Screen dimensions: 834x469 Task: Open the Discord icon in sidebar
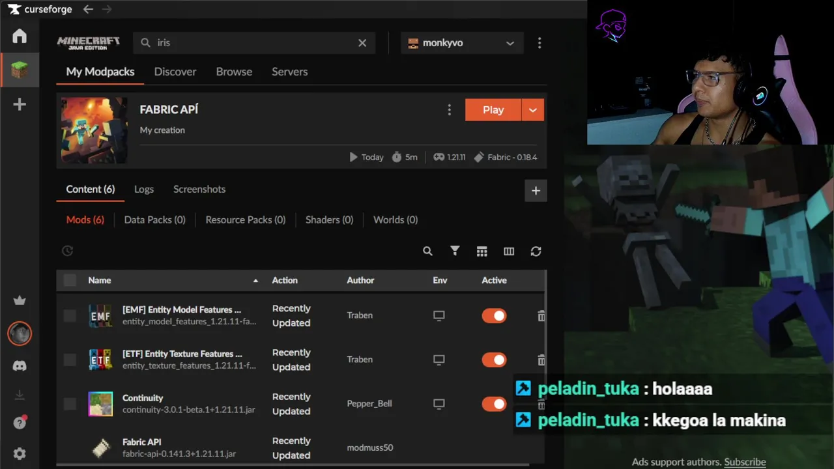[20, 366]
